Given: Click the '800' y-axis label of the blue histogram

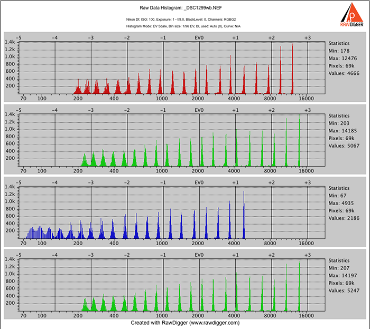Looking at the screenshot, I should pos(10,209).
